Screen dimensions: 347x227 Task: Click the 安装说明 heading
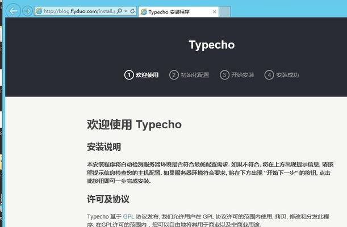point(104,147)
